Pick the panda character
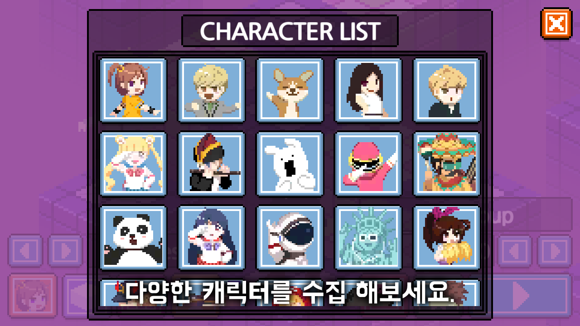The width and height of the screenshot is (580, 326). (133, 238)
